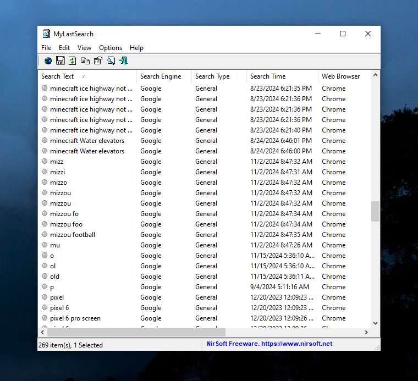Click the row icon beside 'mizzo'
Screen dimensions: 418x381
[45, 182]
